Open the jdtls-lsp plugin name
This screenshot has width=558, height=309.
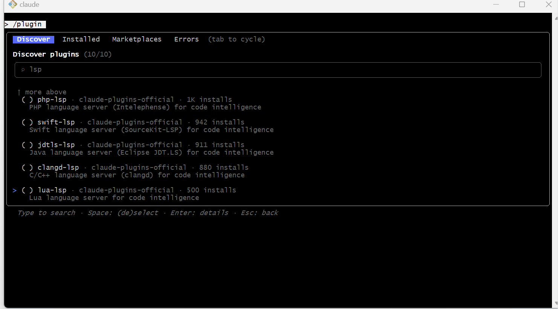point(56,145)
